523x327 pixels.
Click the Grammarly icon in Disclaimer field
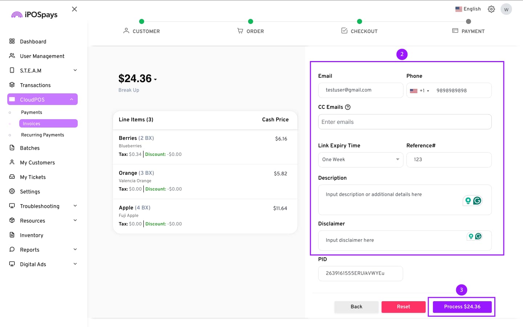478,236
